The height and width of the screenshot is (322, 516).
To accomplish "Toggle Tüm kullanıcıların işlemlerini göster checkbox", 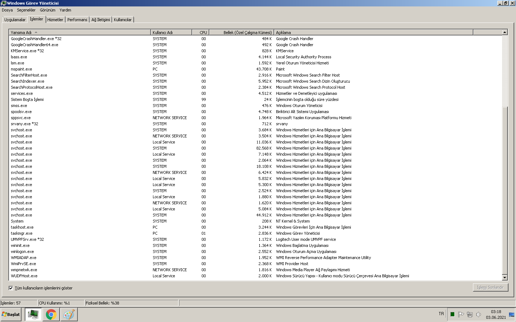I will tap(11, 288).
